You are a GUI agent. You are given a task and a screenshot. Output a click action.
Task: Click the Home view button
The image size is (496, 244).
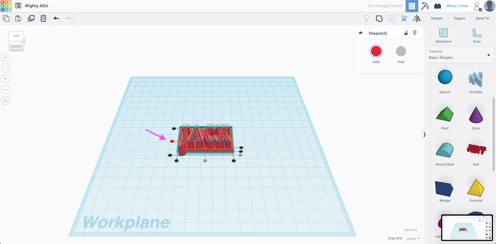(x=5, y=57)
